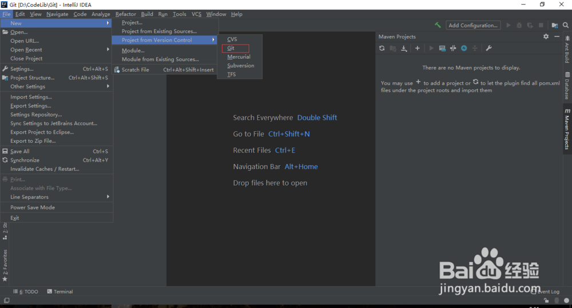572x308 pixels.
Task: Open the TODO tool window tab
Action: point(26,291)
